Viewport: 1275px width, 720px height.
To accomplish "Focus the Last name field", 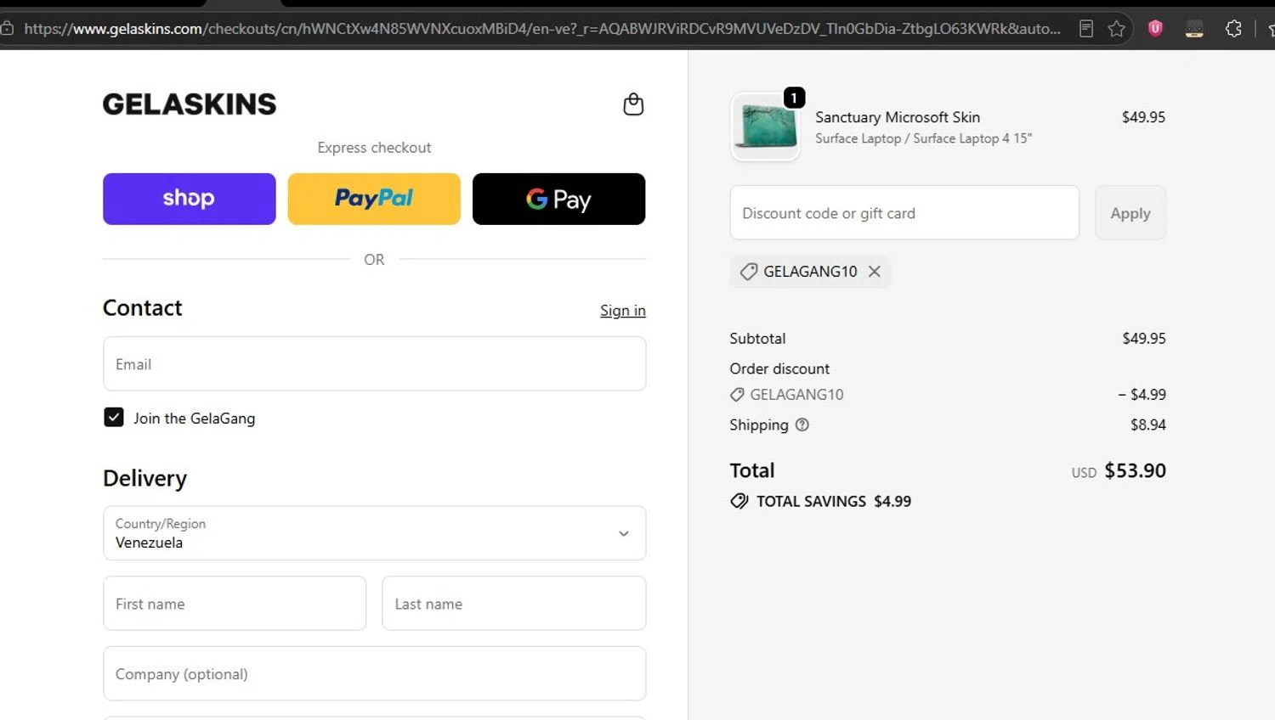I will click(514, 604).
